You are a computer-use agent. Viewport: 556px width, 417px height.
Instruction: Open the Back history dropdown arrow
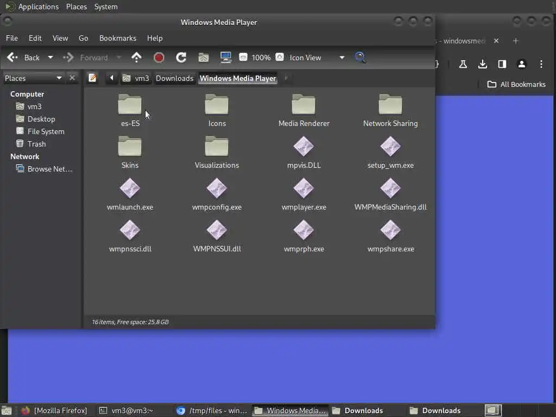click(x=50, y=58)
